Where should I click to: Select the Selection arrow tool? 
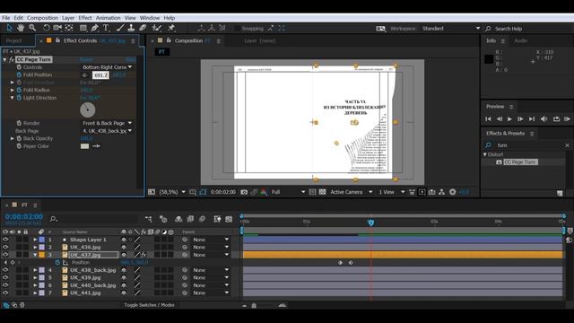point(10,28)
